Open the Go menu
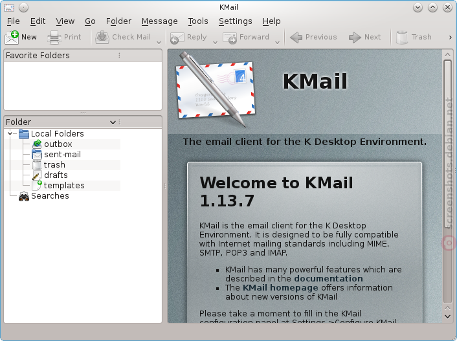This screenshot has width=457, height=341. (x=91, y=21)
